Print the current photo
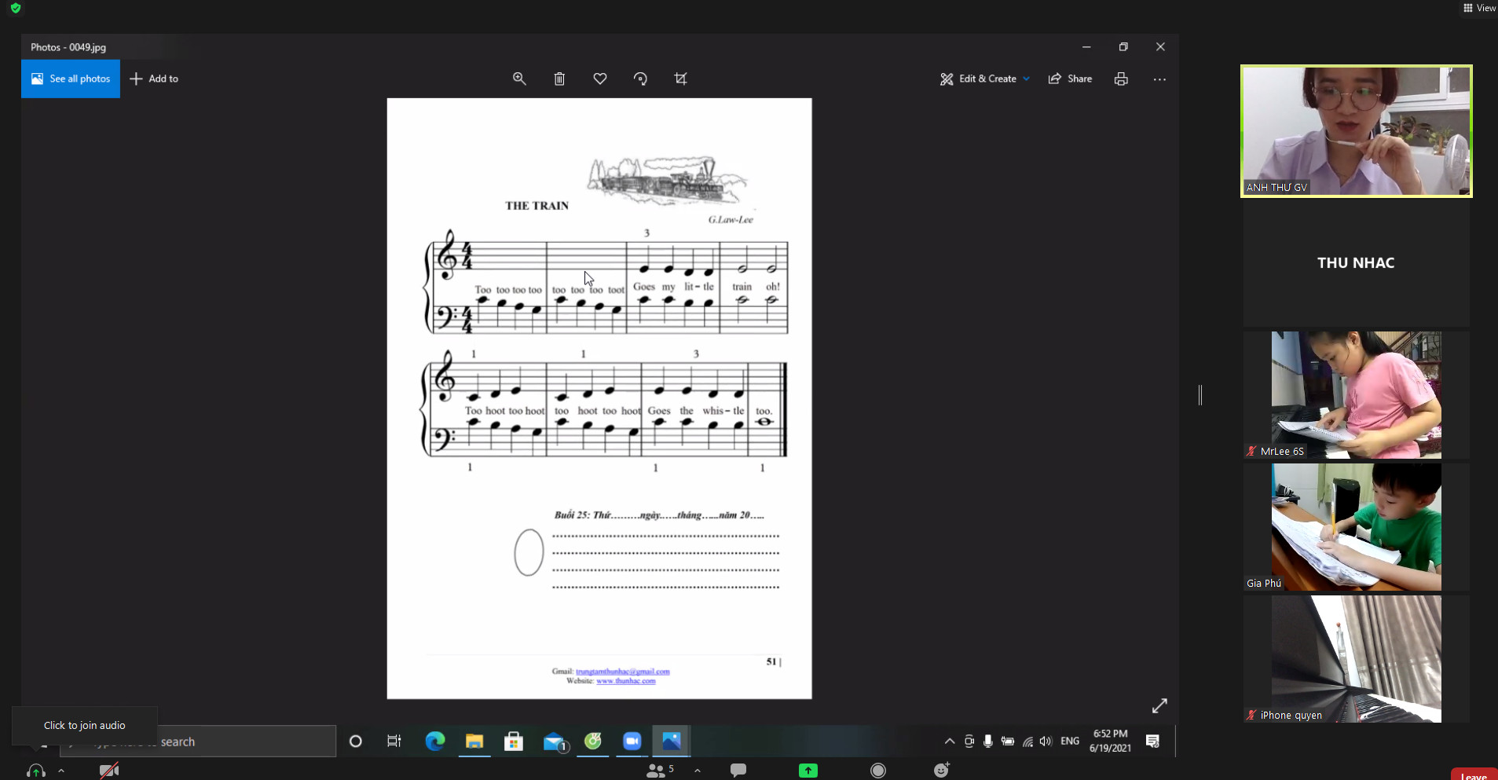Screen dimensions: 1498x780 click(1121, 79)
